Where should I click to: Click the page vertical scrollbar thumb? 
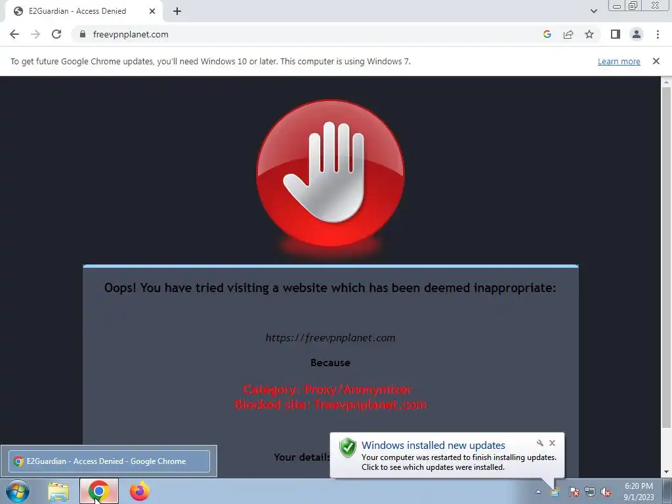(x=666, y=257)
